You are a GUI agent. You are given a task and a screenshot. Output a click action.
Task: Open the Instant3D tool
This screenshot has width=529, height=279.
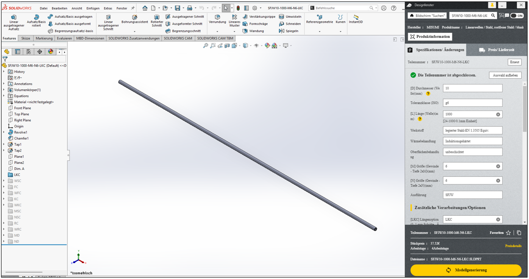coord(356,17)
